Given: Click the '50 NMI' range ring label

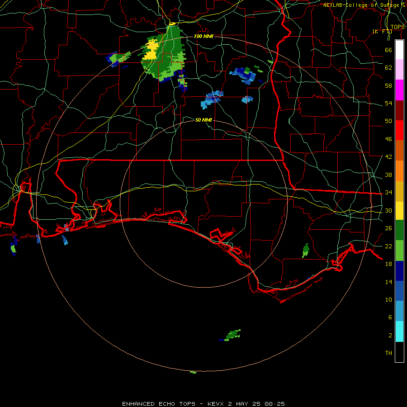Looking at the screenshot, I should tap(203, 120).
